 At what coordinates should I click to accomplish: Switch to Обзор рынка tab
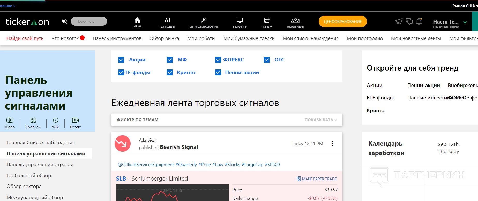tap(164, 38)
